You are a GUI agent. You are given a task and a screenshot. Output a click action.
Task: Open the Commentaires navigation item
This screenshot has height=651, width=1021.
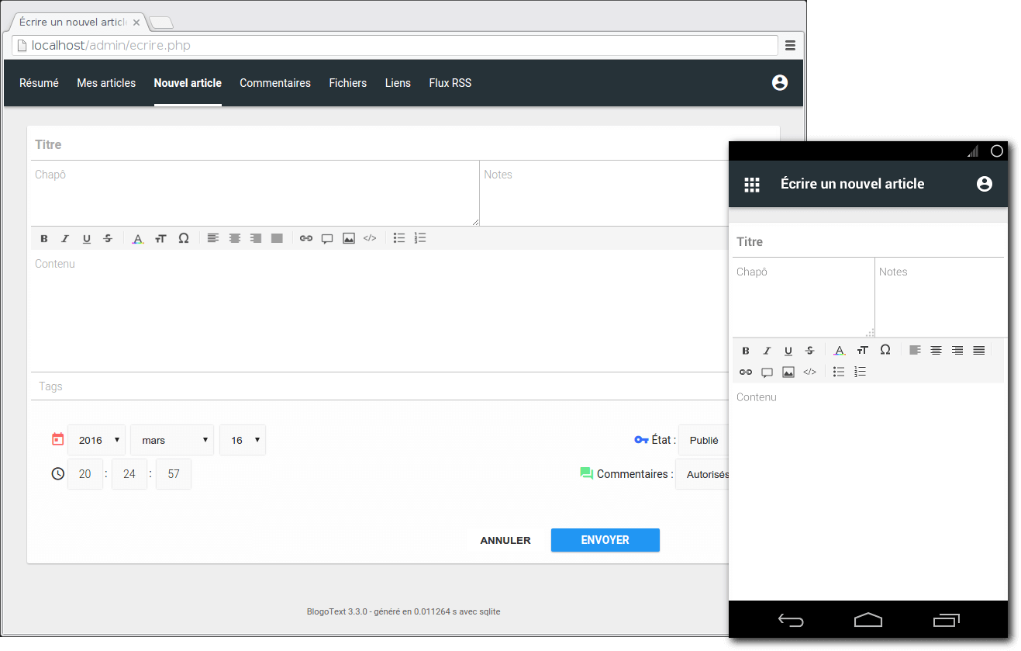pyautogui.click(x=275, y=83)
